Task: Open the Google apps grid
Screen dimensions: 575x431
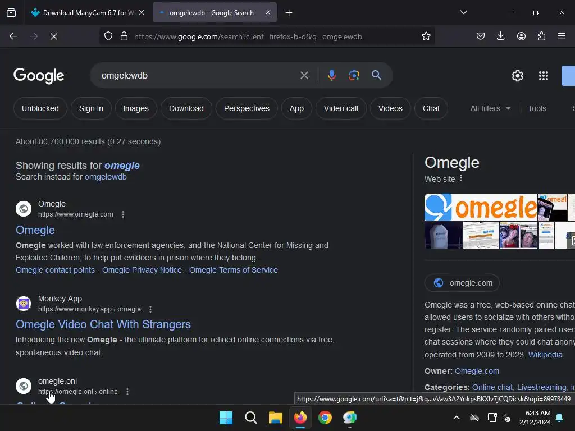Action: coord(544,76)
